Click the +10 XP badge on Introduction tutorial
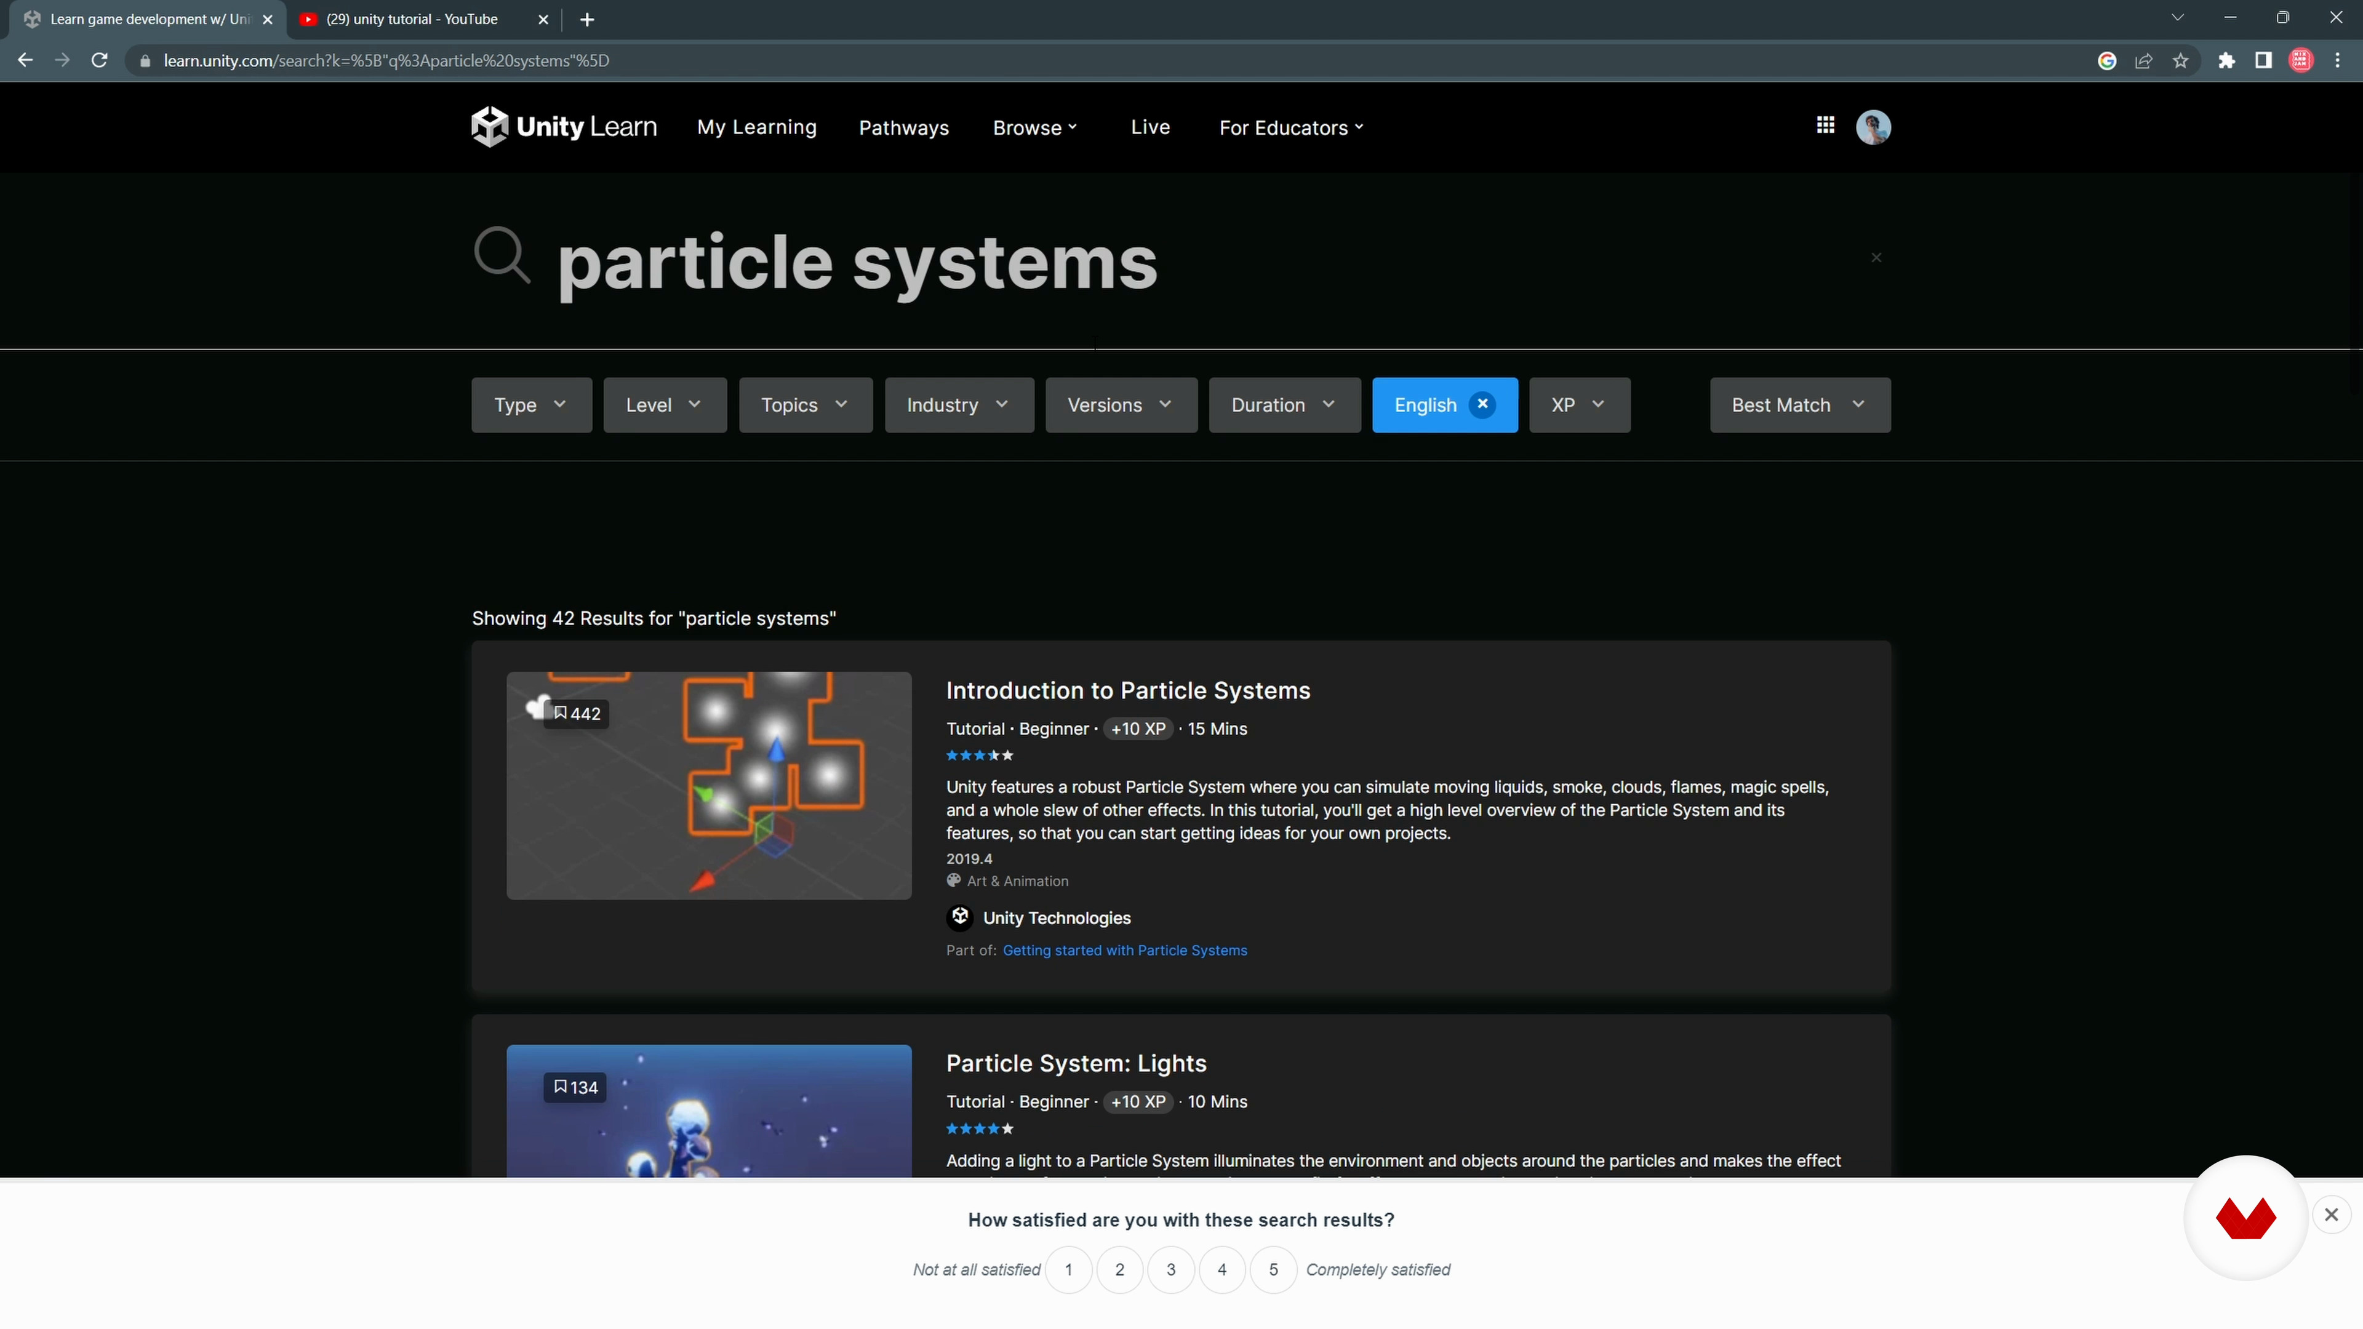 click(x=1137, y=728)
